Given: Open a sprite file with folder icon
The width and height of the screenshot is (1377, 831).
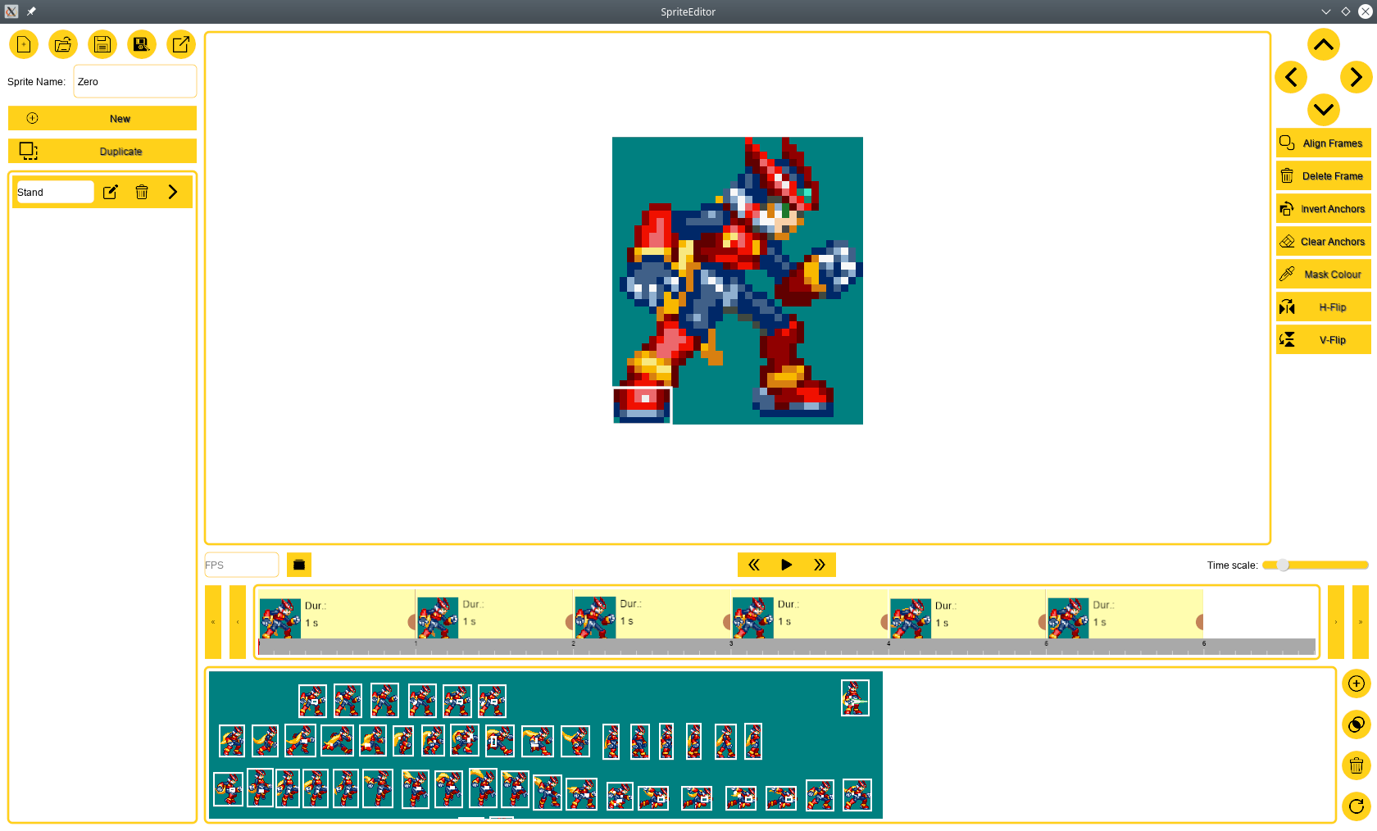Looking at the screenshot, I should tap(63, 44).
